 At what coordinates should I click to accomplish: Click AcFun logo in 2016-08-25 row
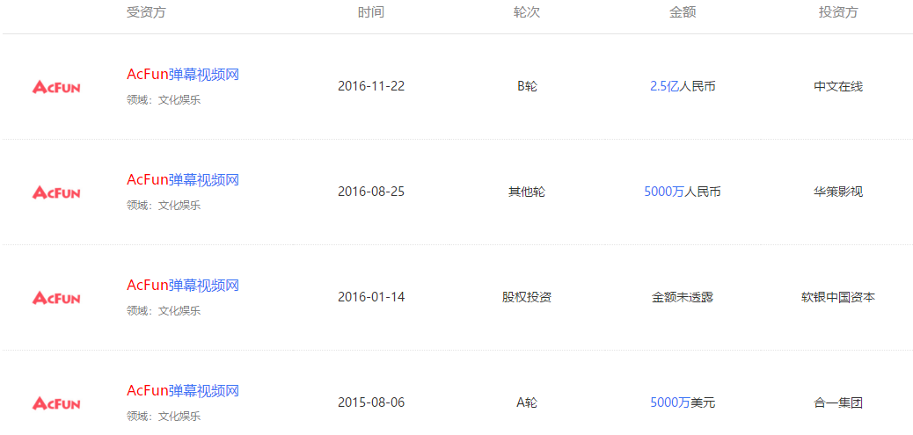[56, 192]
